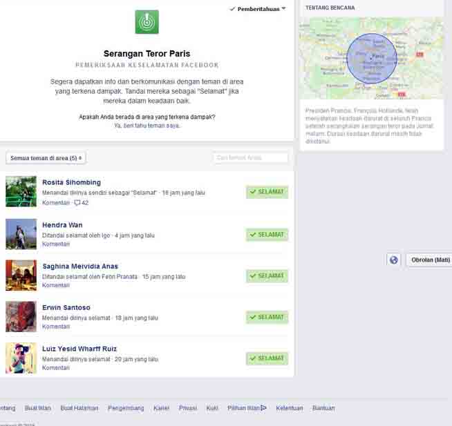Open Rosita Sihombing's profile name
The height and width of the screenshot is (426, 452).
coord(71,182)
